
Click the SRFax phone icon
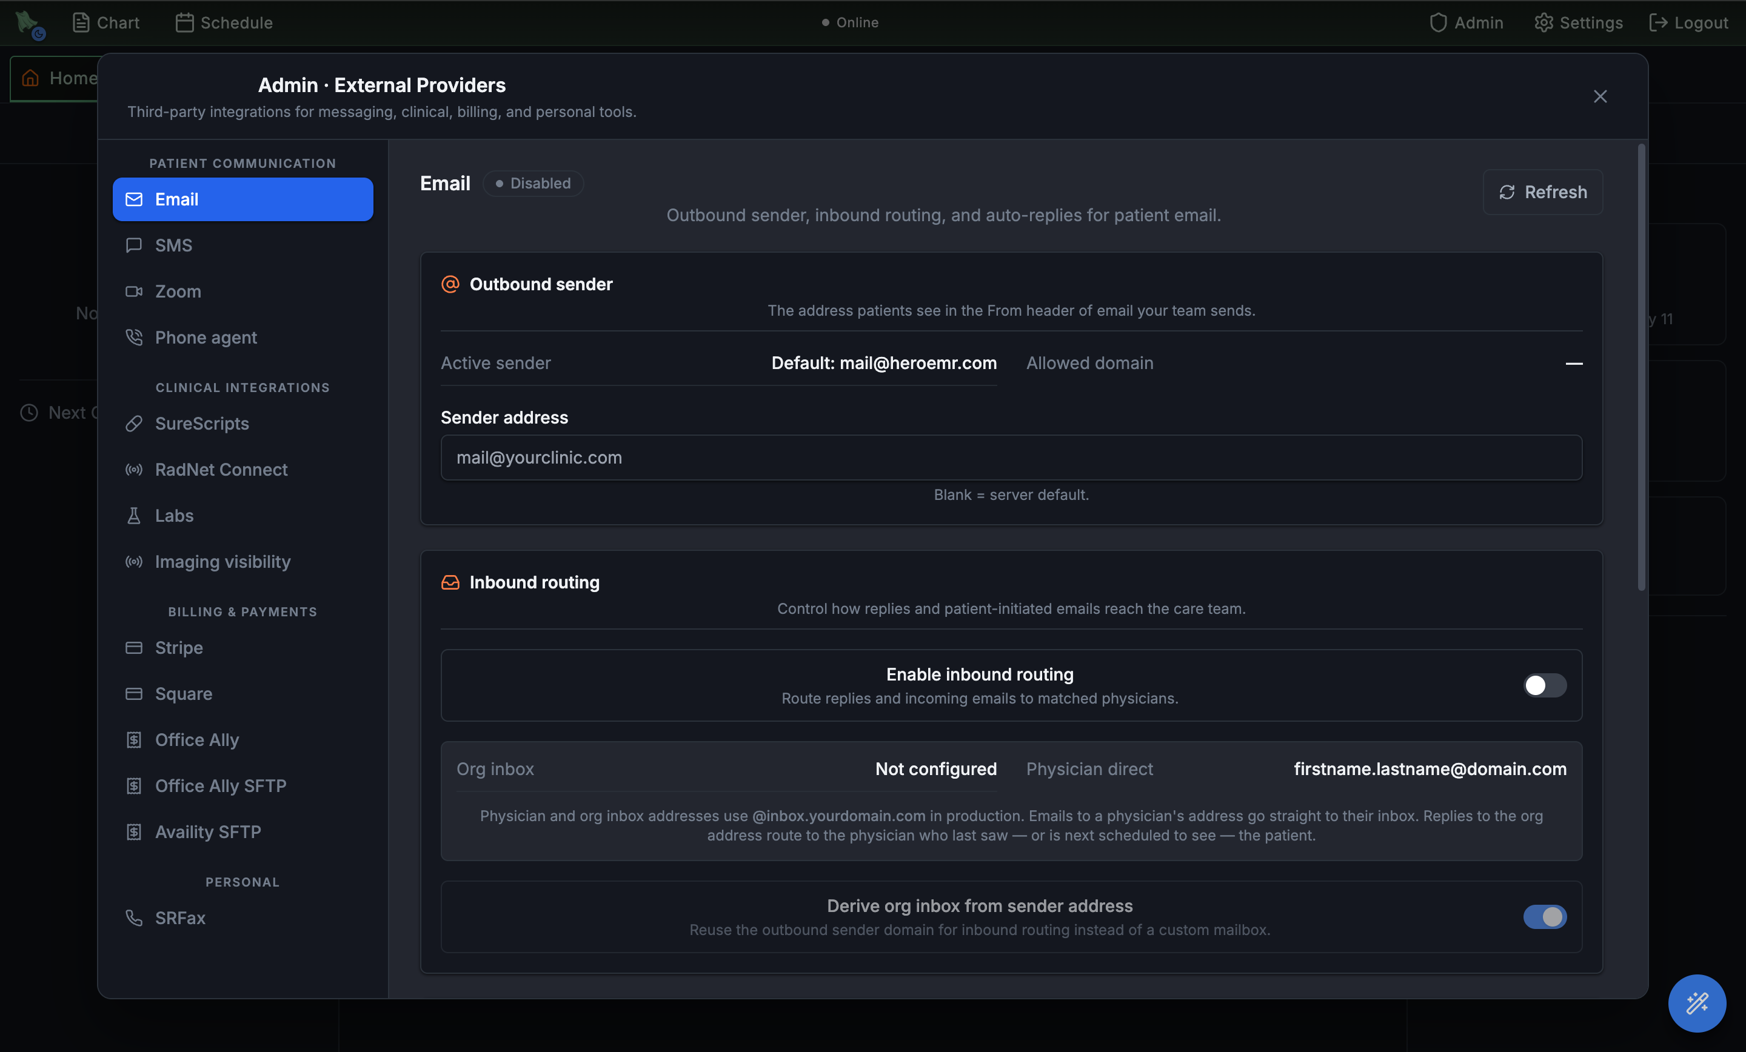coord(134,918)
